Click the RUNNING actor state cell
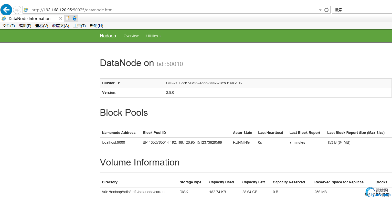Image resolution: width=392 pixels, height=199 pixels. pos(241,142)
